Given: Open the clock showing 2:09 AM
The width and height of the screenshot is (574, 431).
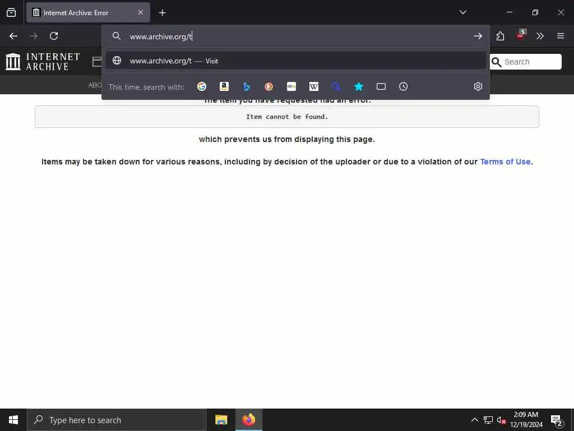Looking at the screenshot, I should pyautogui.click(x=526, y=420).
